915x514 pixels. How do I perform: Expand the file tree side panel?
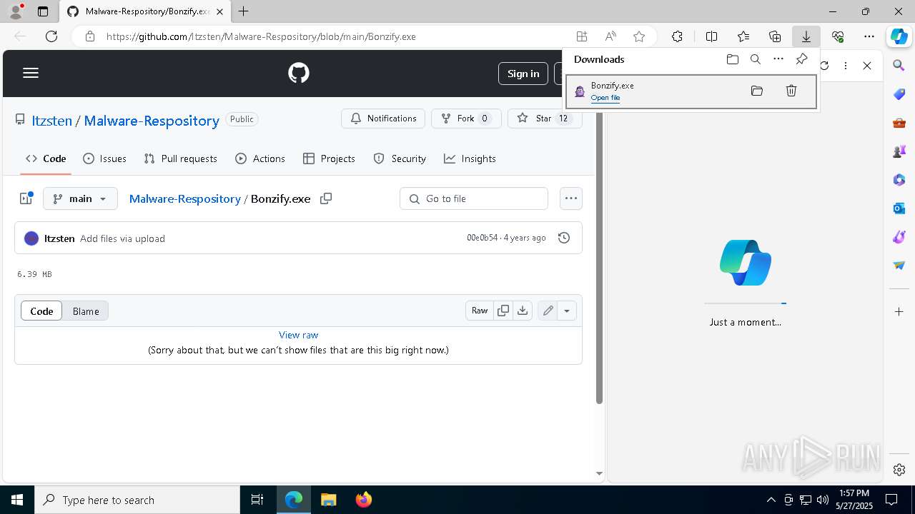click(x=26, y=198)
